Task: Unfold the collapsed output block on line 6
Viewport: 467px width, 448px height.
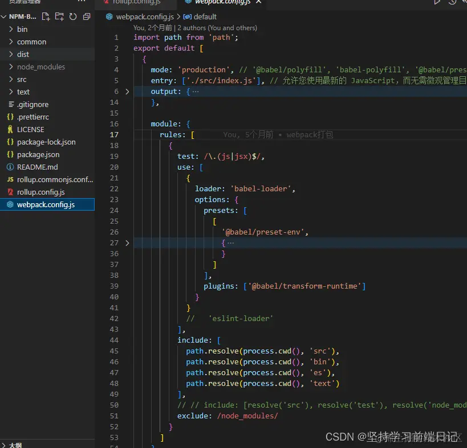Action: coord(128,92)
